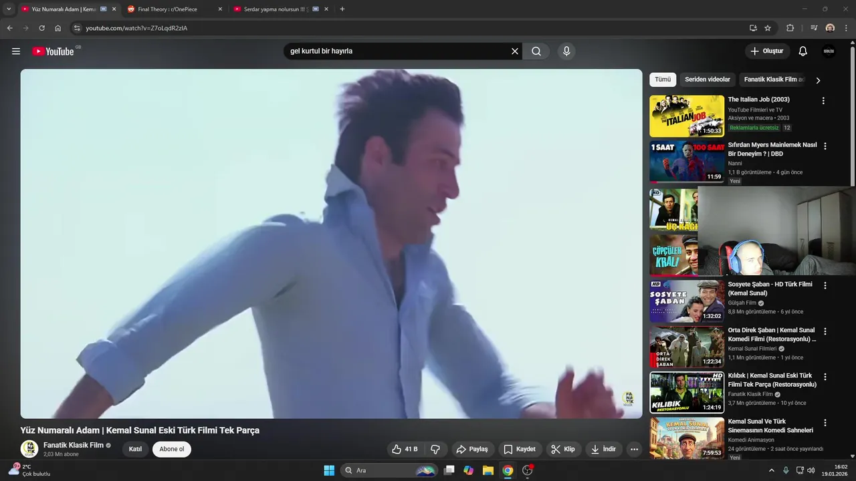Open The Italian Job thumbnail
The height and width of the screenshot is (481, 856).
coord(687,116)
